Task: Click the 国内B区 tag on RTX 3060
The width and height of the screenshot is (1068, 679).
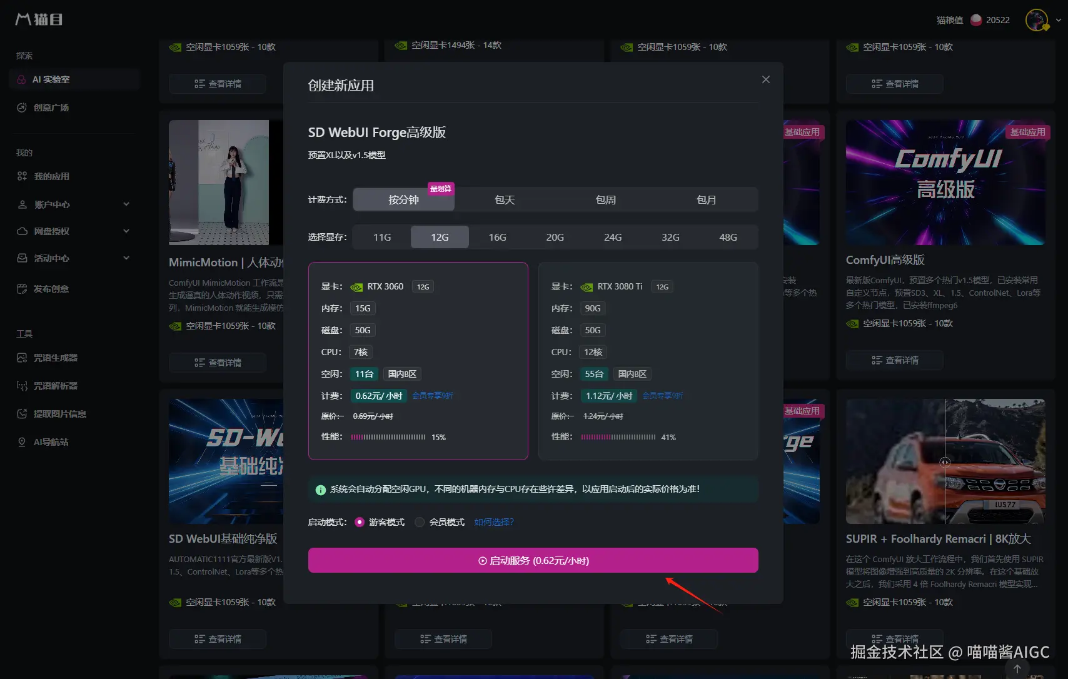Action: [x=402, y=374]
